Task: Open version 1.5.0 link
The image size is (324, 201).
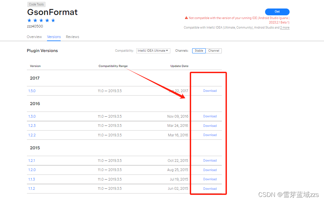Action: click(32, 91)
